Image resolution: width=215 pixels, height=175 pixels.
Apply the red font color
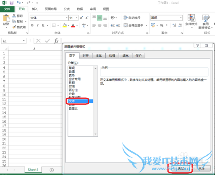[73, 25]
